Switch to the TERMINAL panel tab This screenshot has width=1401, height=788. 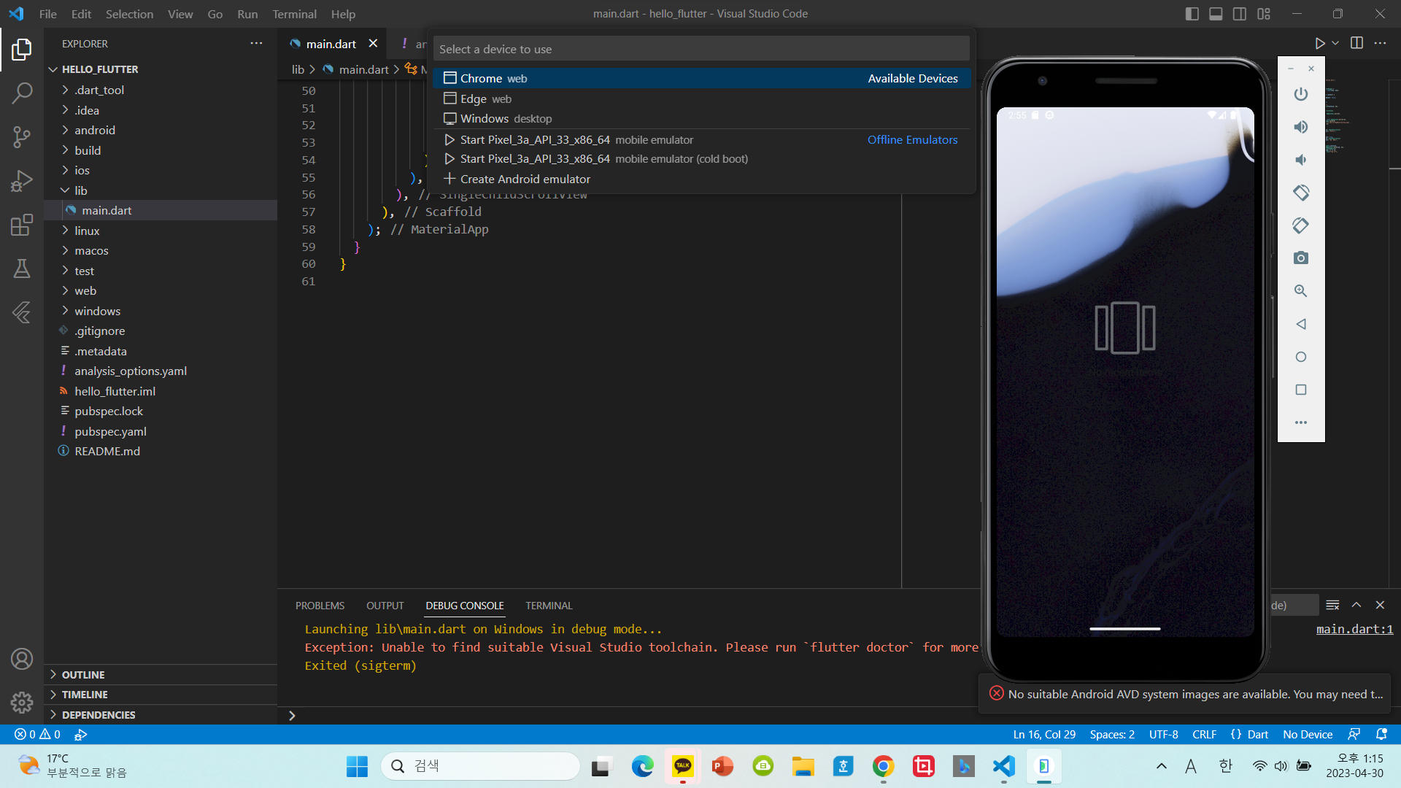pos(549,606)
